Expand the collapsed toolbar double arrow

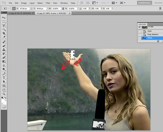(x=2, y=13)
